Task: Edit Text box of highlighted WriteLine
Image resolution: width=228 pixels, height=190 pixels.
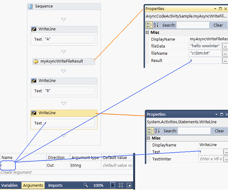Action: (x=69, y=123)
